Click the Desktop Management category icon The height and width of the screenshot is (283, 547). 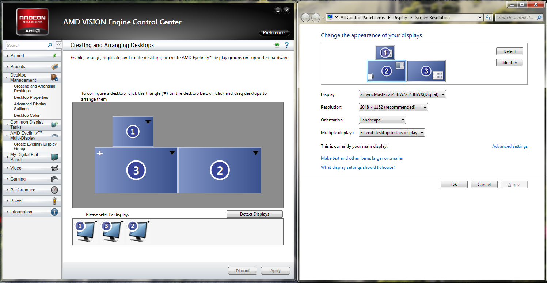[x=54, y=78]
